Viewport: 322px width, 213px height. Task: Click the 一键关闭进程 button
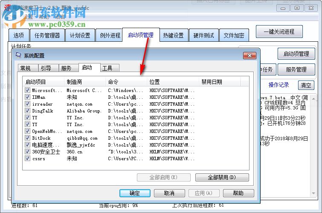click(x=279, y=32)
